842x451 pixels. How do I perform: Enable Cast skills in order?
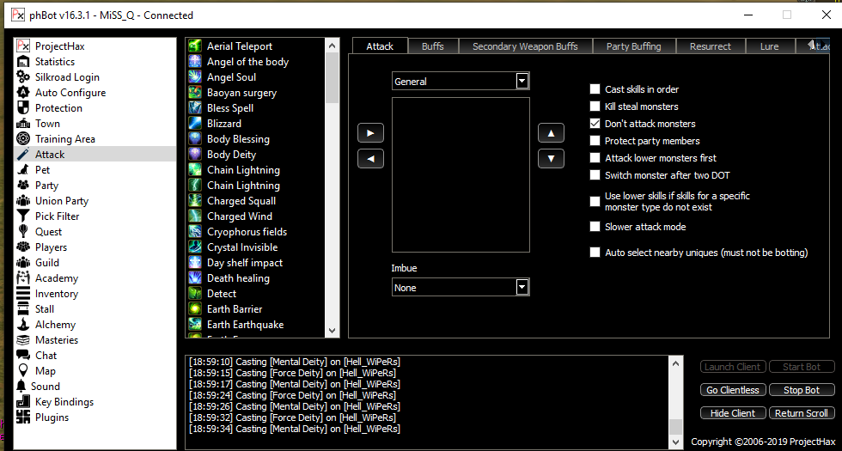pos(595,89)
